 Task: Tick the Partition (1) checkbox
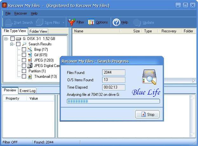pyautogui.click(x=24, y=71)
